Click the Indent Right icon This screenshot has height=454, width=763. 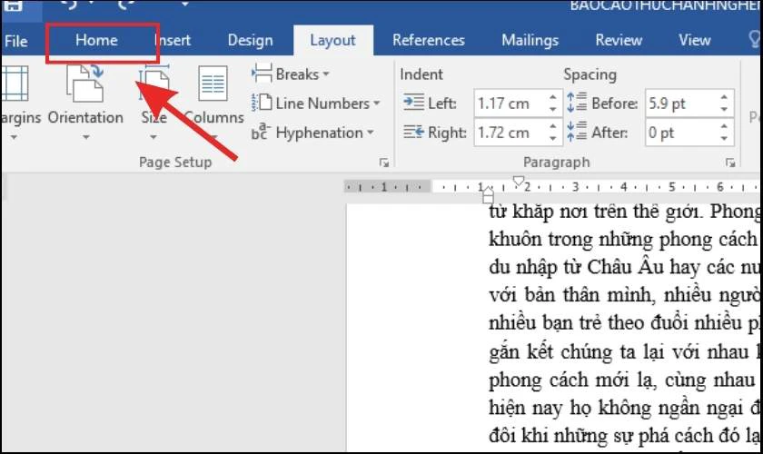pos(413,132)
